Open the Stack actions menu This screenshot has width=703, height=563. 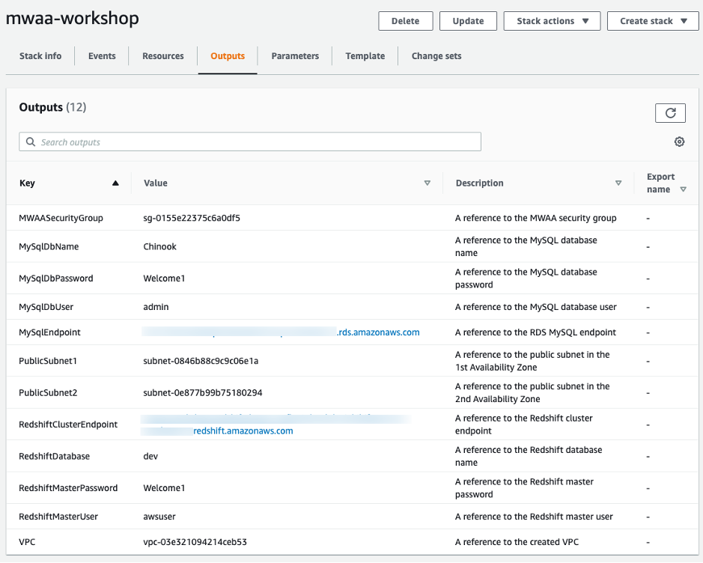pyautogui.click(x=552, y=21)
